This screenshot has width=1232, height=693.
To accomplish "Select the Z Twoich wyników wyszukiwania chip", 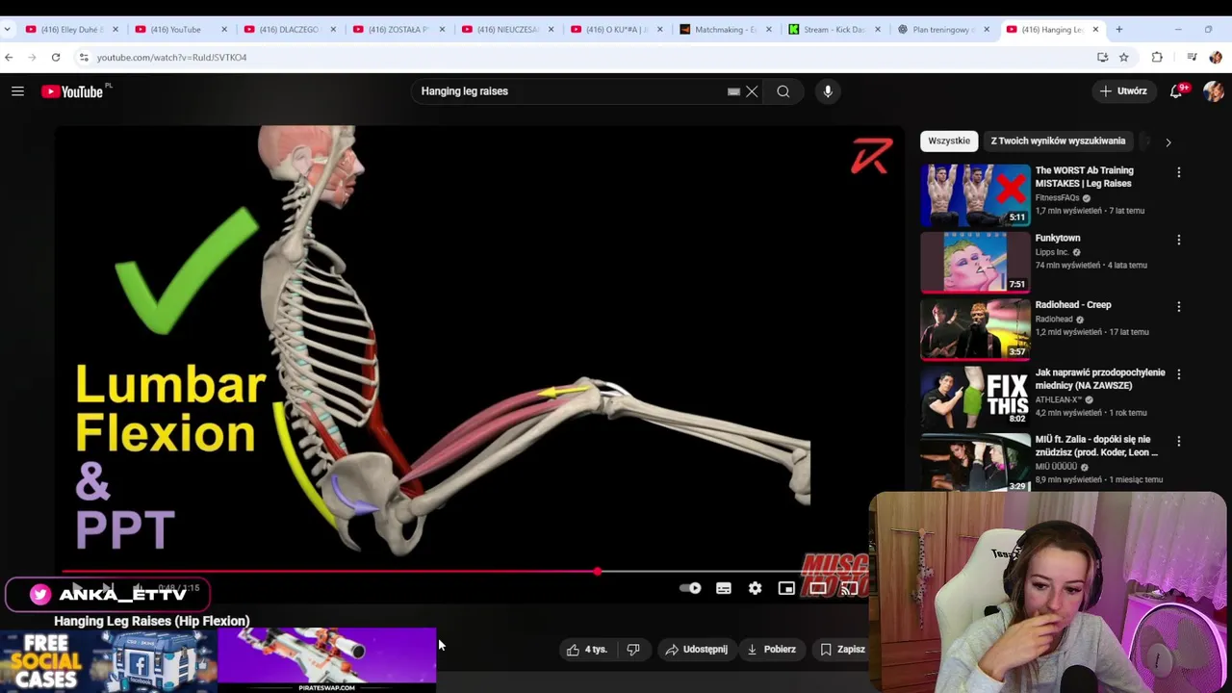I will (1058, 141).
